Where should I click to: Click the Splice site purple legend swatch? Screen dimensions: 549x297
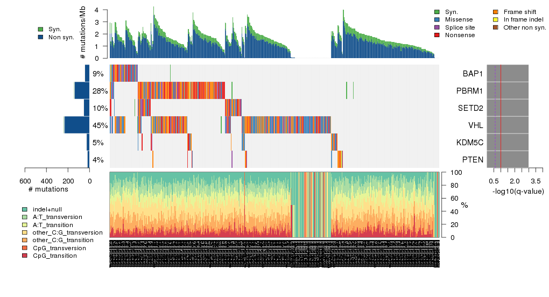pos(437,27)
